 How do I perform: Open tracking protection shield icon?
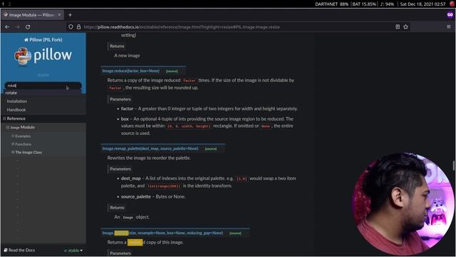click(x=71, y=27)
